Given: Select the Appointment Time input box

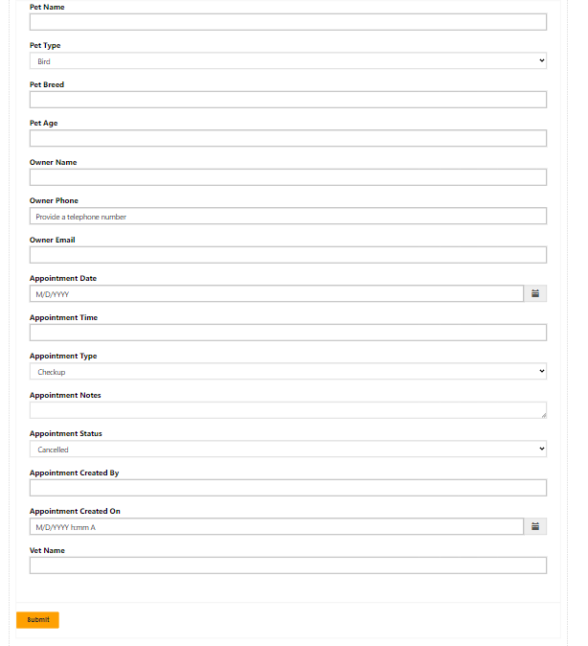Looking at the screenshot, I should (288, 333).
